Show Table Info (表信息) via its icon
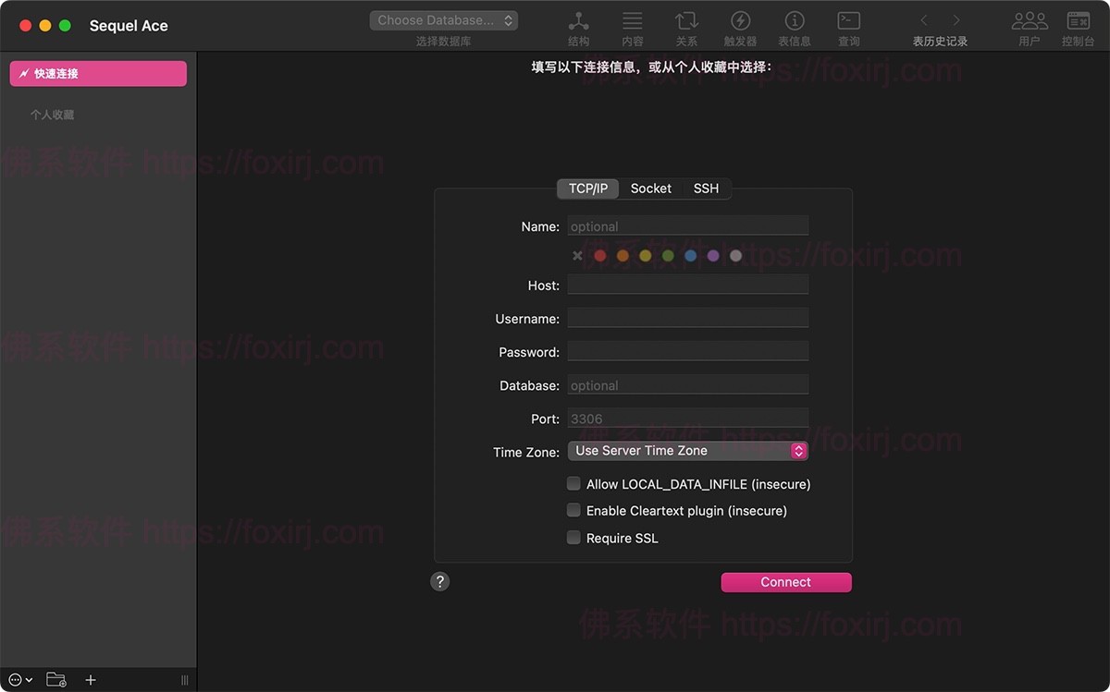 point(794,20)
